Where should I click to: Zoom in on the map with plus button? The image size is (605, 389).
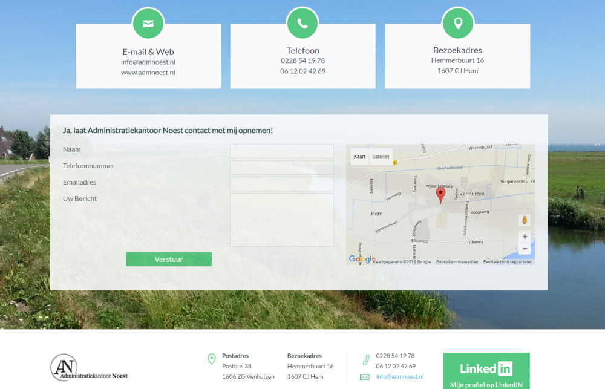click(525, 237)
